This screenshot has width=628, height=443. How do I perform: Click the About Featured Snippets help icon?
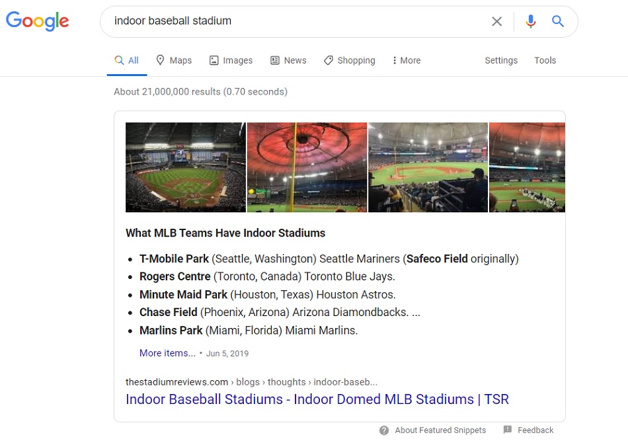click(x=383, y=430)
